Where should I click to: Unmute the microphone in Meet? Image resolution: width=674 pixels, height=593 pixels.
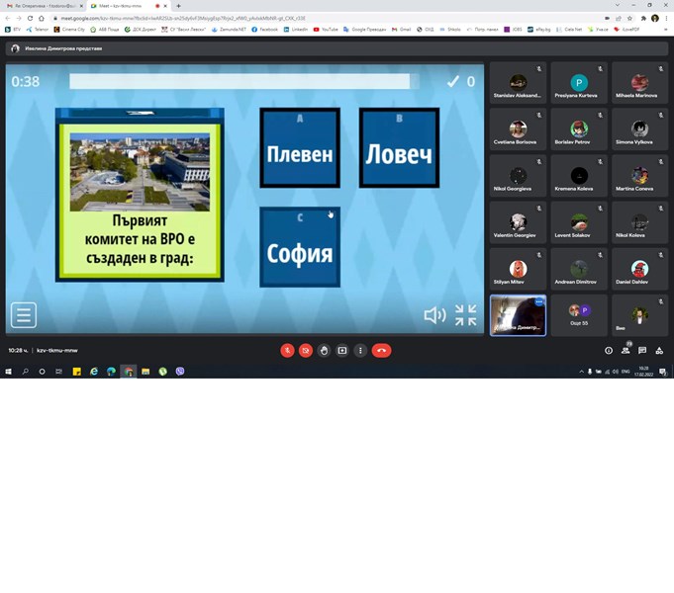coord(287,350)
